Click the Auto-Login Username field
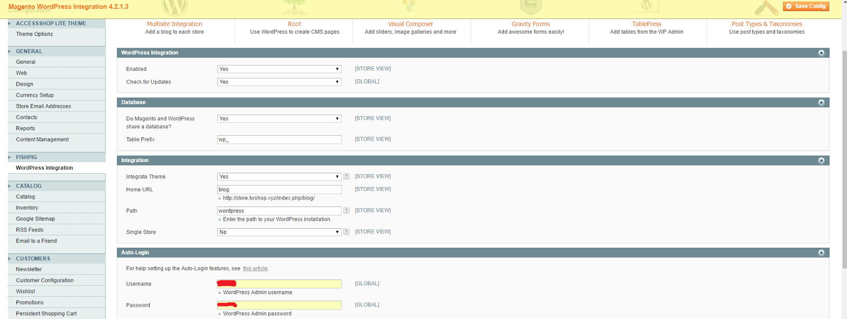The width and height of the screenshot is (847, 319). tap(279, 284)
